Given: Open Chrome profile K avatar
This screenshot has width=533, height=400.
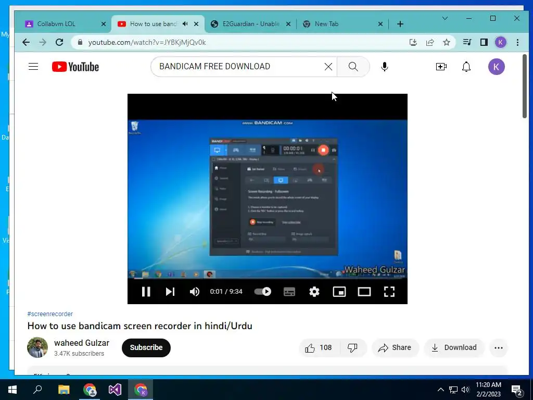Looking at the screenshot, I should (500, 42).
